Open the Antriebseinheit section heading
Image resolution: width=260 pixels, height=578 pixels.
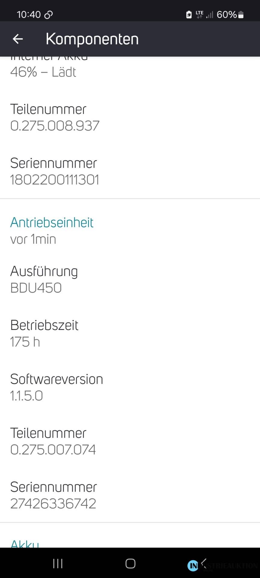point(52,223)
